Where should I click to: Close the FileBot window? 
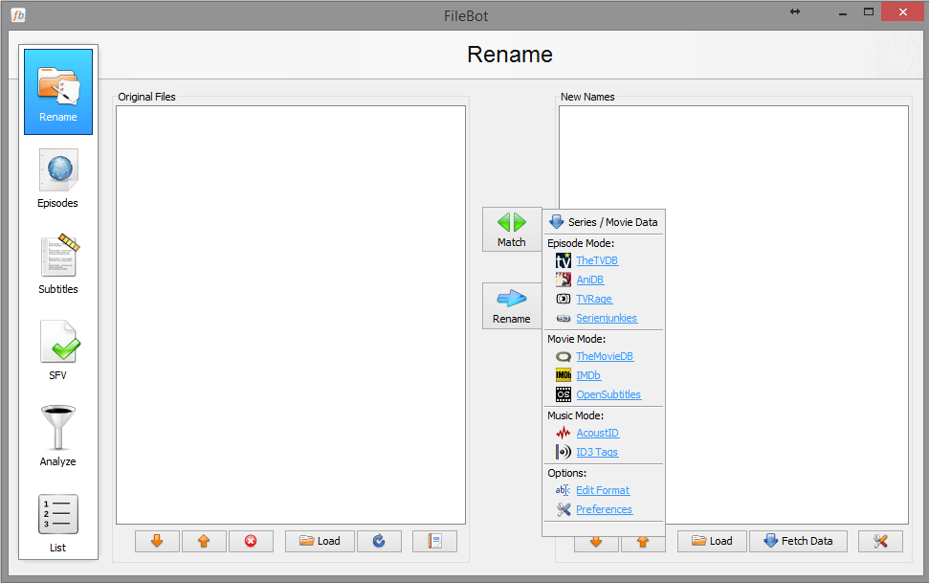pos(902,11)
